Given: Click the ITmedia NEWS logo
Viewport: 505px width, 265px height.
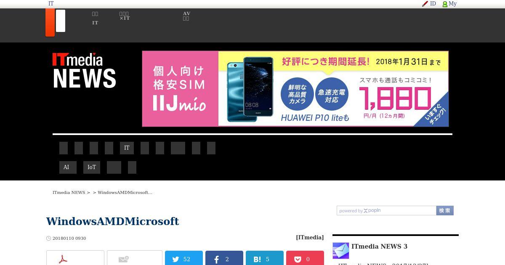Looking at the screenshot, I should pyautogui.click(x=84, y=70).
